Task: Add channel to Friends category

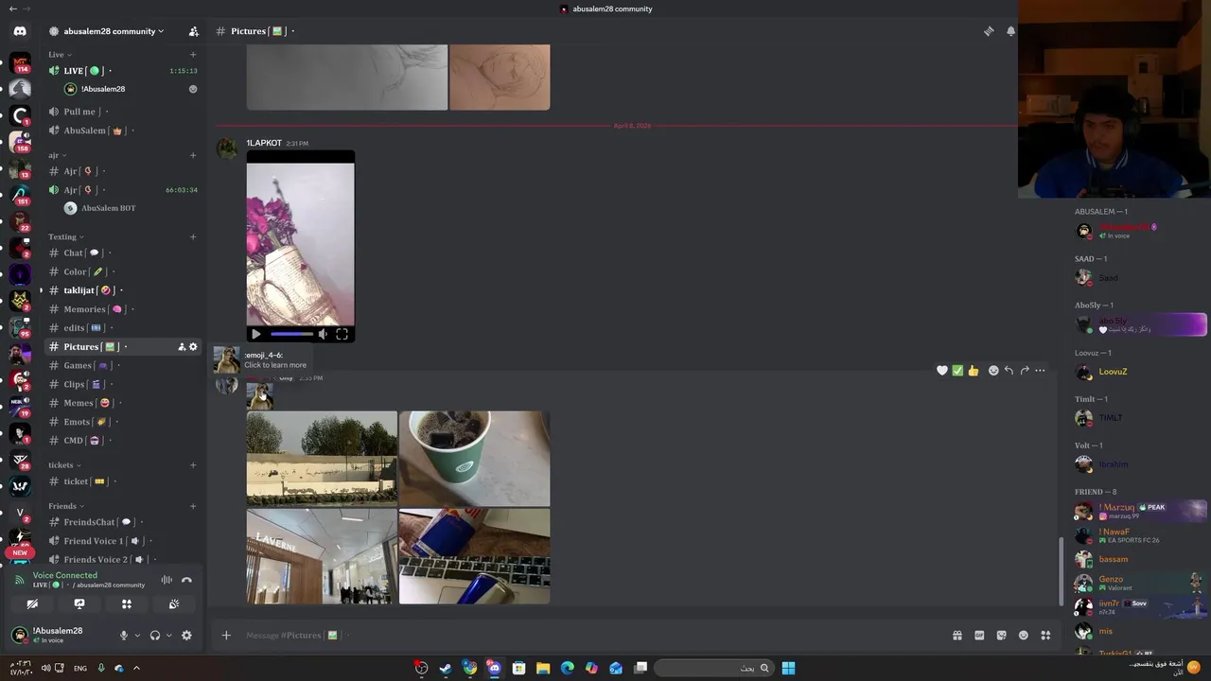Action: (x=193, y=506)
